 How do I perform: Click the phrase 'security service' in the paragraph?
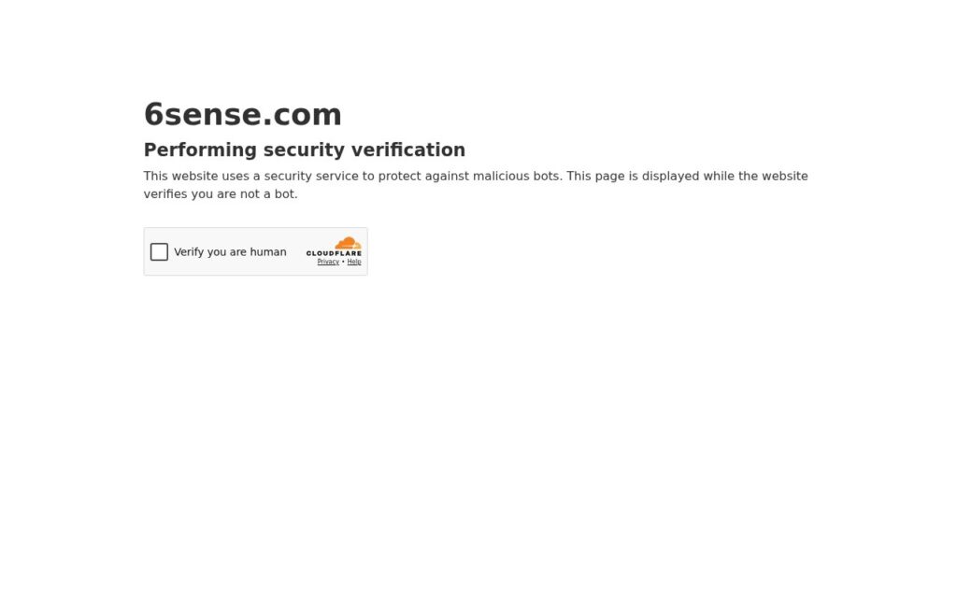tap(311, 177)
